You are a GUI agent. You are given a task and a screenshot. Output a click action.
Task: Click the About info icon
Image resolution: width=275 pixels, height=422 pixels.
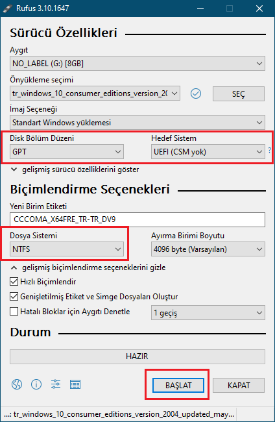[36, 384]
